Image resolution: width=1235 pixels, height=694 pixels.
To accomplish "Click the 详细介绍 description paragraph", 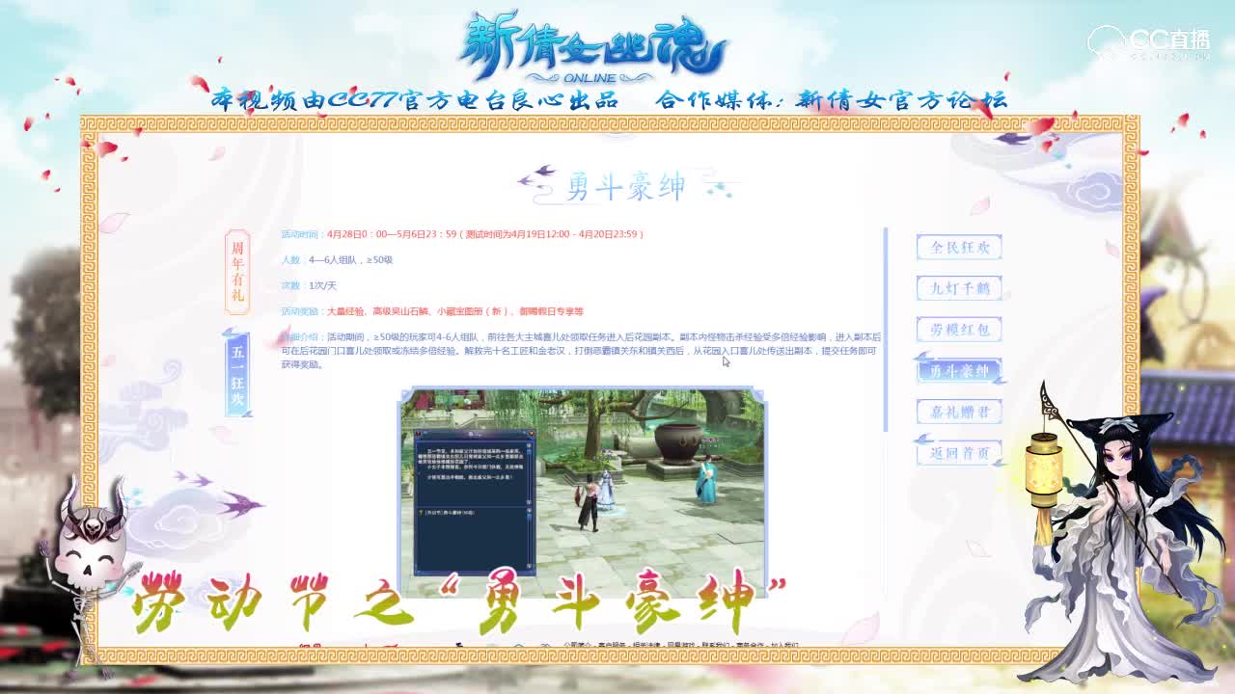I will click(x=581, y=351).
